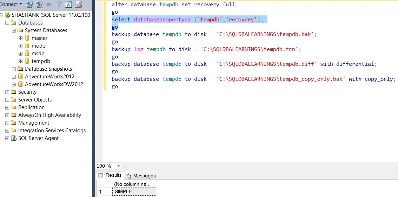Select results row number 1 header
Image resolution: width=398 pixels, height=197 pixels.
[104, 192]
